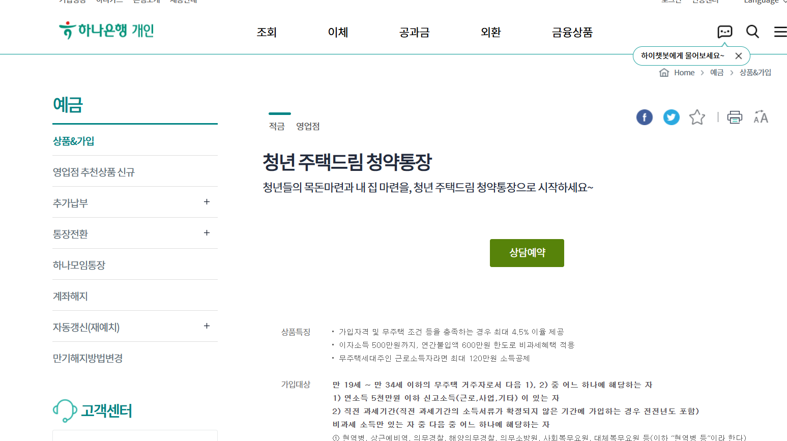
Task: Expand the 자동갱신(재예치) submenu
Action: tap(207, 326)
